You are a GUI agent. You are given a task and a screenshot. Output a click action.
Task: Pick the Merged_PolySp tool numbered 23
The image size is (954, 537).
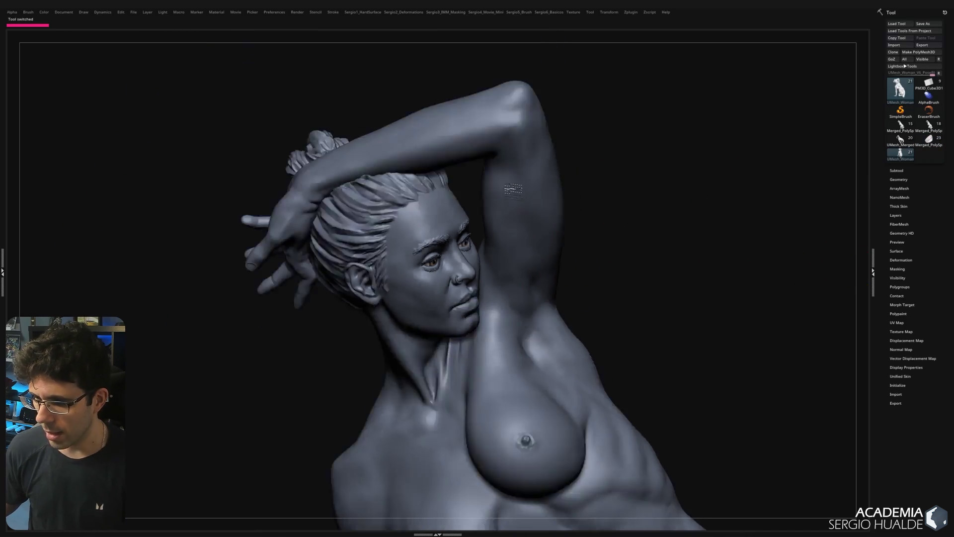click(x=928, y=139)
